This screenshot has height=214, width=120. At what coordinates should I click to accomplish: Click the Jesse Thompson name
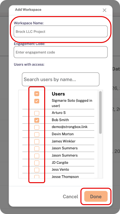point(65,177)
